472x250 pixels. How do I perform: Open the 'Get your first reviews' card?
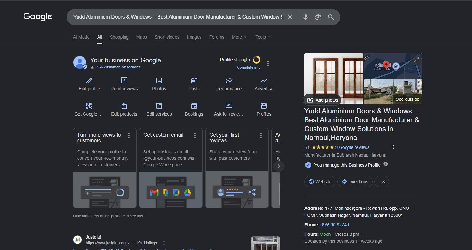[237, 168]
